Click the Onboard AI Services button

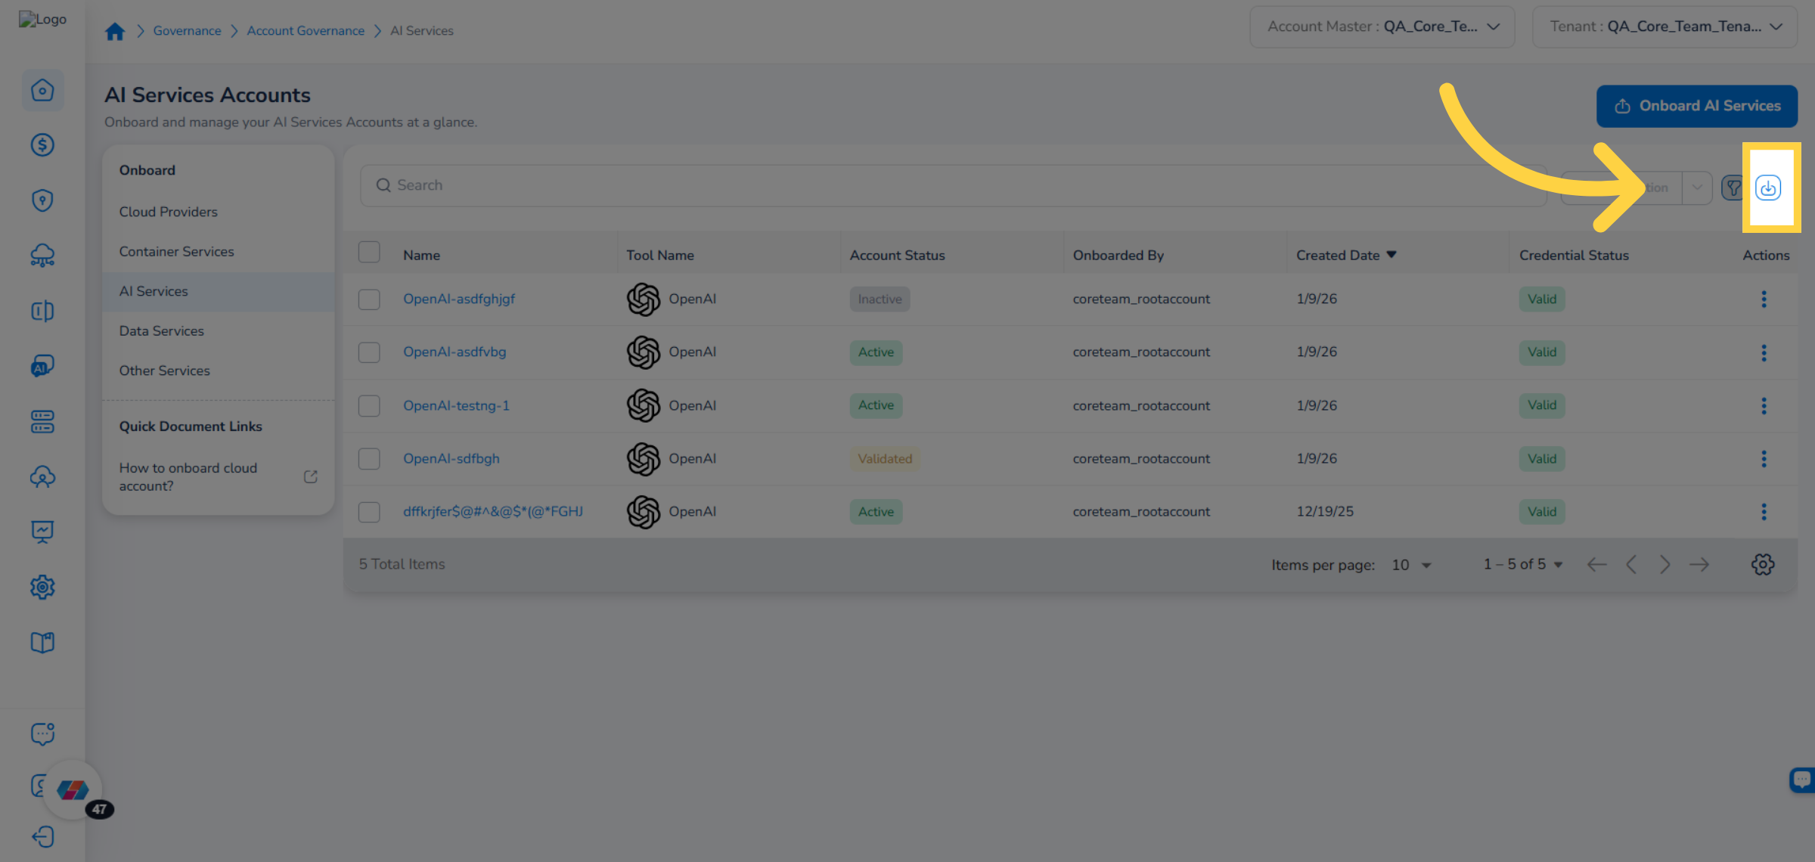(1696, 106)
